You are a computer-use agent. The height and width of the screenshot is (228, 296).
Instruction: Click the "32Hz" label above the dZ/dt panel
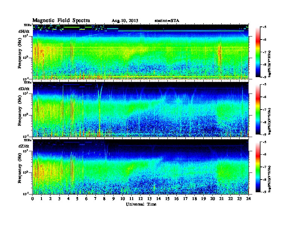pos(28,140)
